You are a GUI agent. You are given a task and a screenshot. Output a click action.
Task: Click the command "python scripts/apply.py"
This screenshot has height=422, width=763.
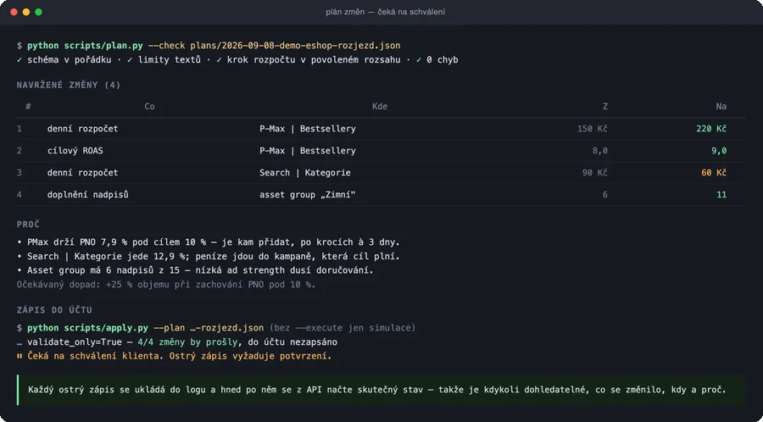click(x=87, y=328)
